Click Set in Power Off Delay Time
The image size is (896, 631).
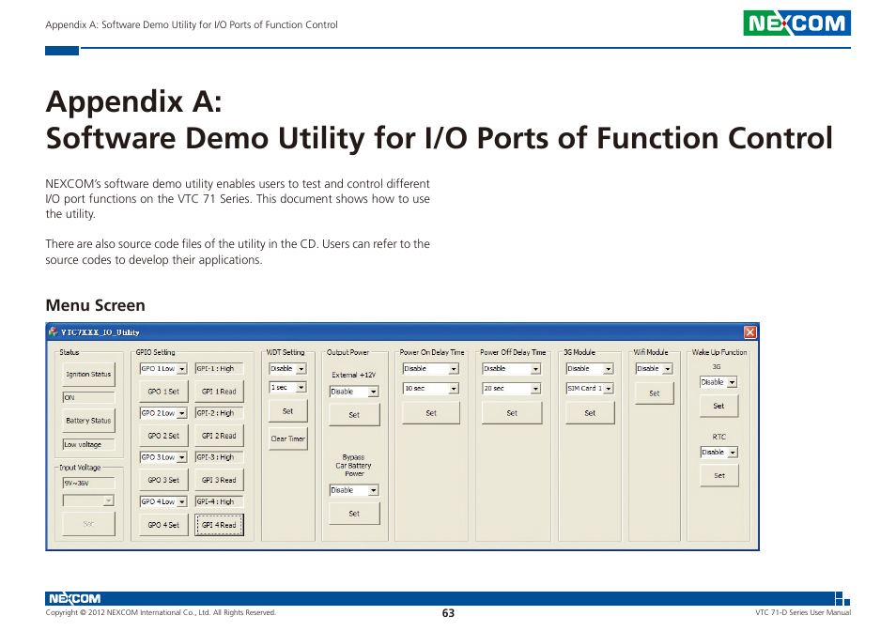click(512, 413)
